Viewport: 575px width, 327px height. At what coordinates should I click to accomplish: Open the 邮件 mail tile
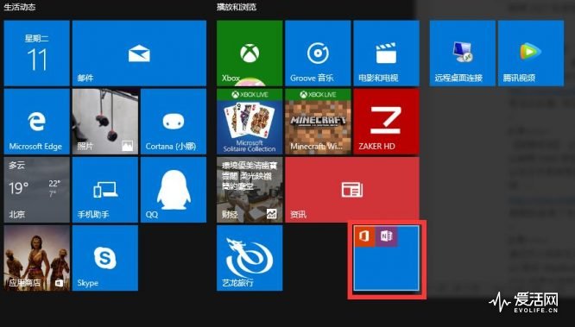(139, 53)
